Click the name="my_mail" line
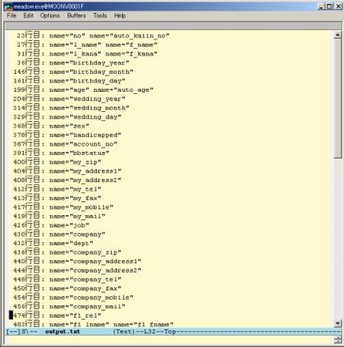The height and width of the screenshot is (347, 344). (59, 216)
